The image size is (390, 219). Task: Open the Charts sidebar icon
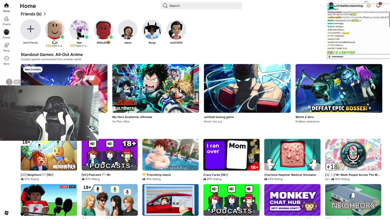(x=6, y=19)
